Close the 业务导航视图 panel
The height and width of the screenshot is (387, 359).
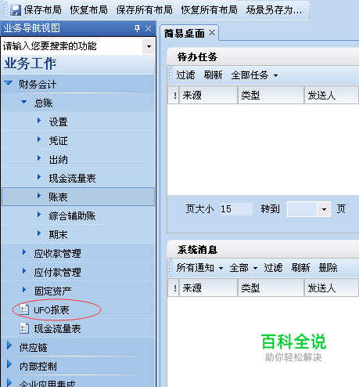pyautogui.click(x=149, y=28)
